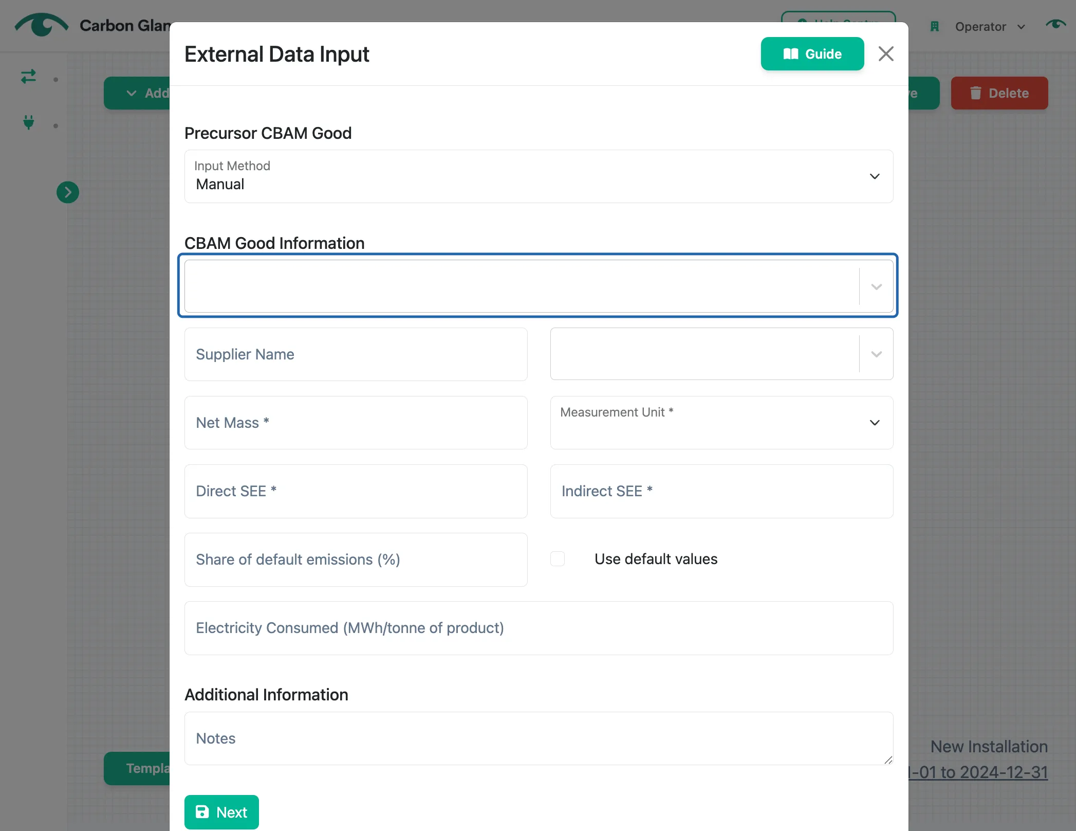Click the red Delete button in the background
Screen dimensions: 1076x831
tap(999, 93)
